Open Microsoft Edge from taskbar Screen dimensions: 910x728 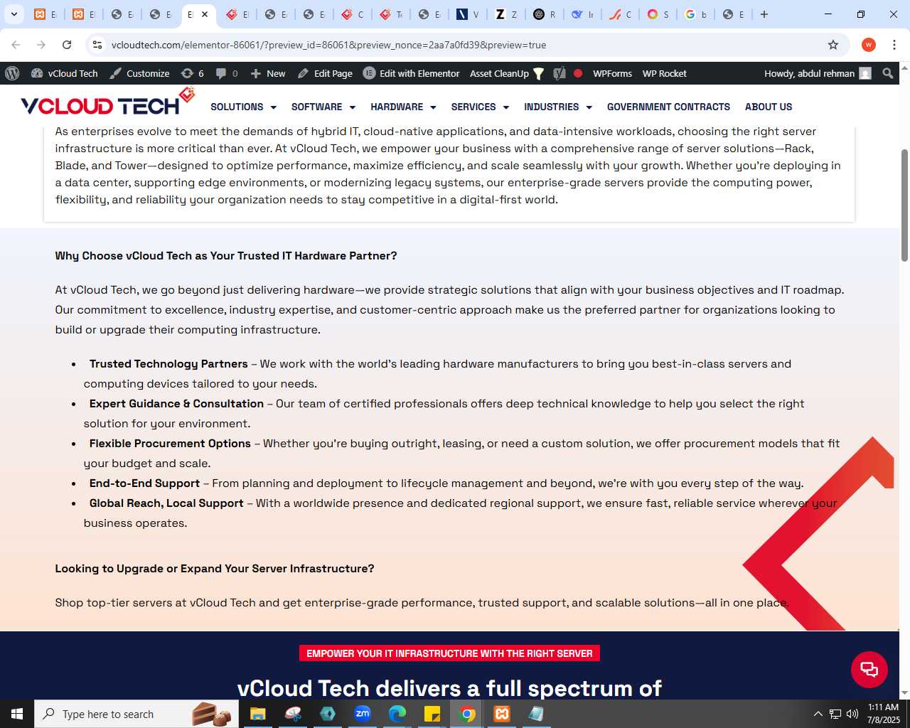pyautogui.click(x=397, y=714)
